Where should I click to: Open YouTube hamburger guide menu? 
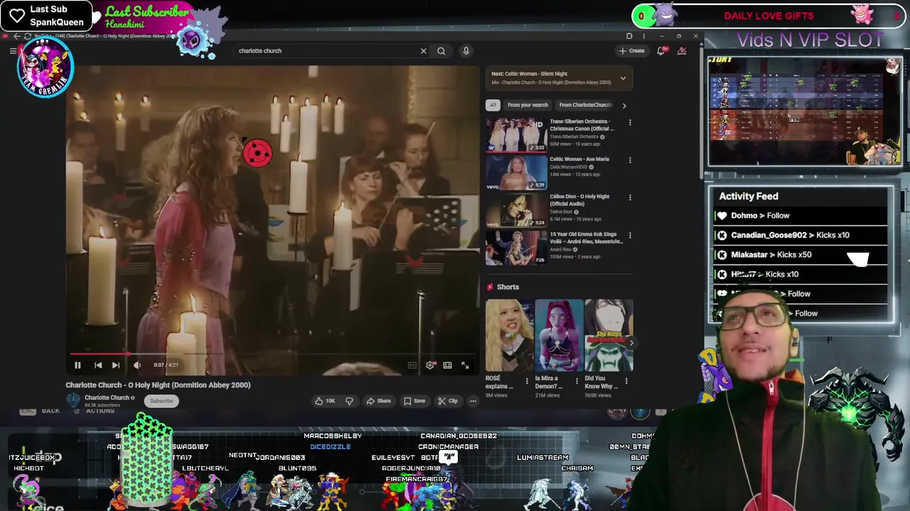pyautogui.click(x=13, y=51)
